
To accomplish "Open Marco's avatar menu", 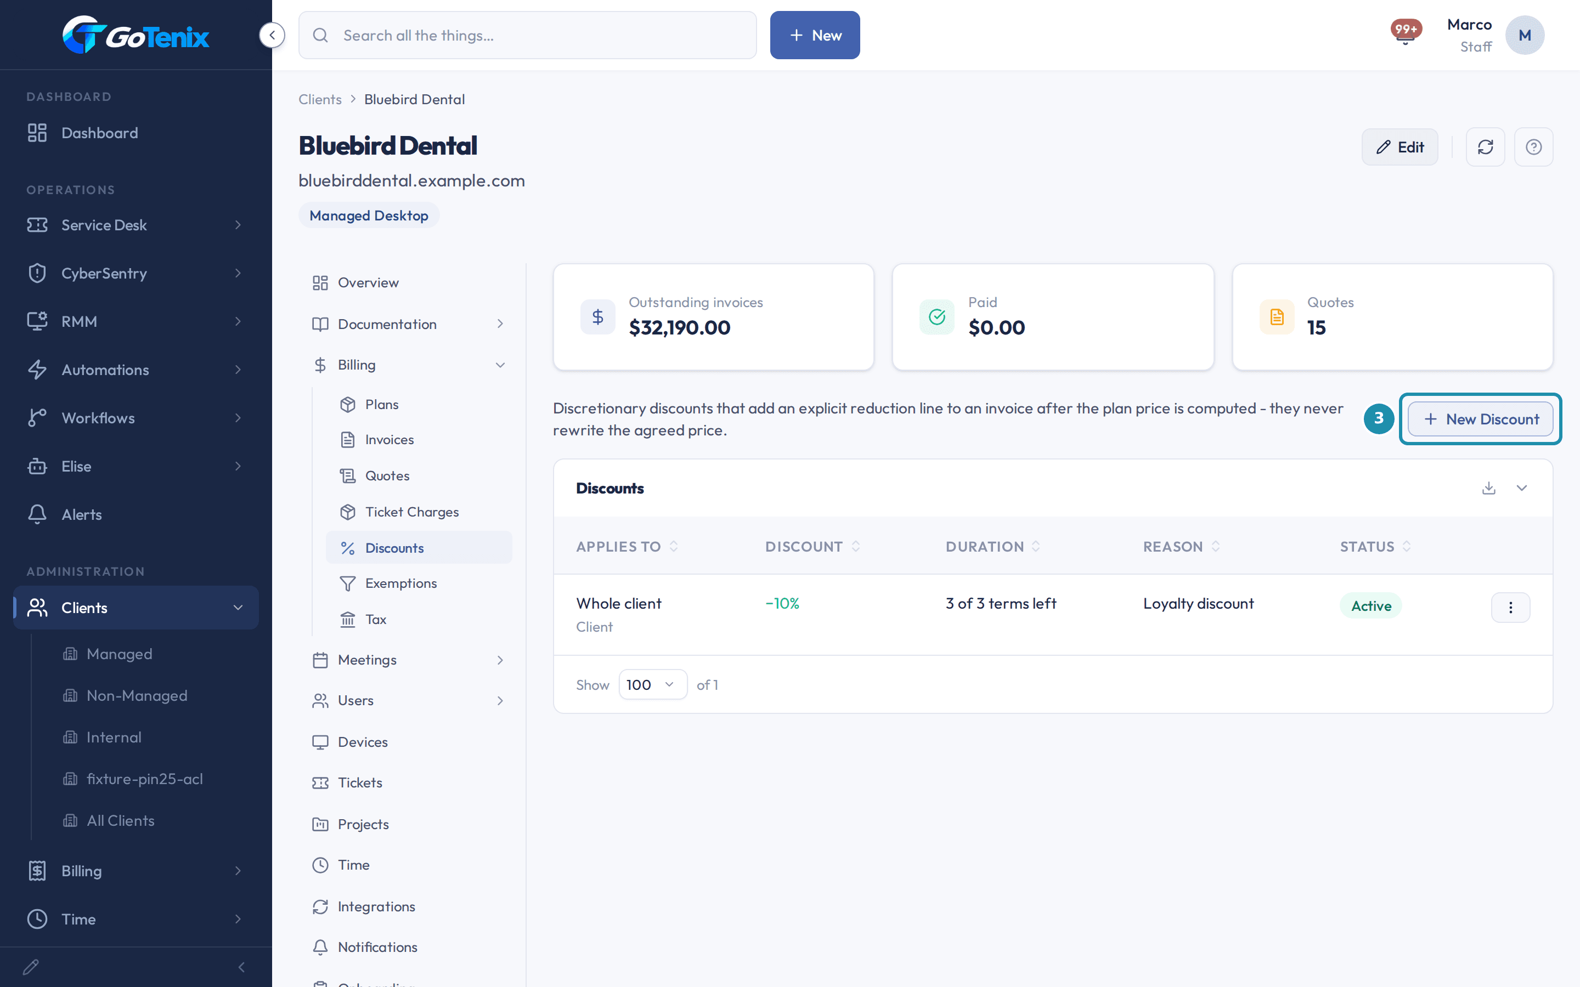I will 1525,35.
